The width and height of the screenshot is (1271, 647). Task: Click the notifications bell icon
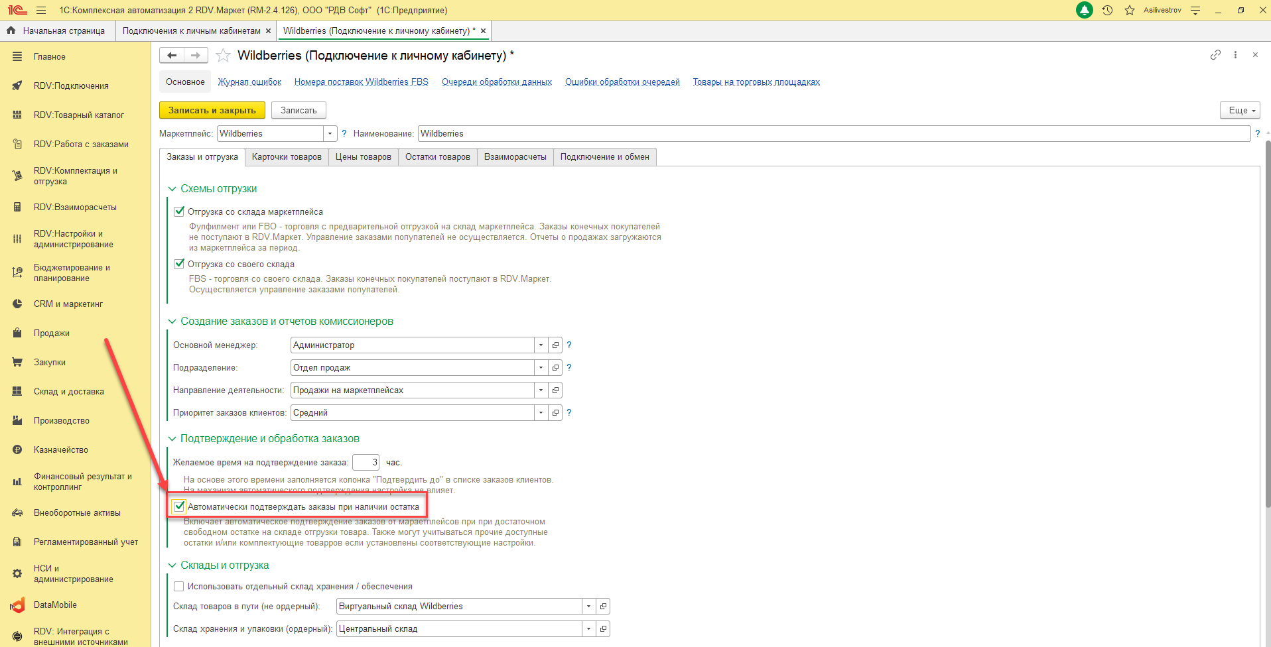click(1085, 10)
